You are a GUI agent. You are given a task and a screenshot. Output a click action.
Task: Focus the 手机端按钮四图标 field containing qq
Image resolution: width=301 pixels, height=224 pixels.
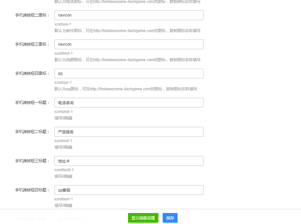click(x=129, y=73)
